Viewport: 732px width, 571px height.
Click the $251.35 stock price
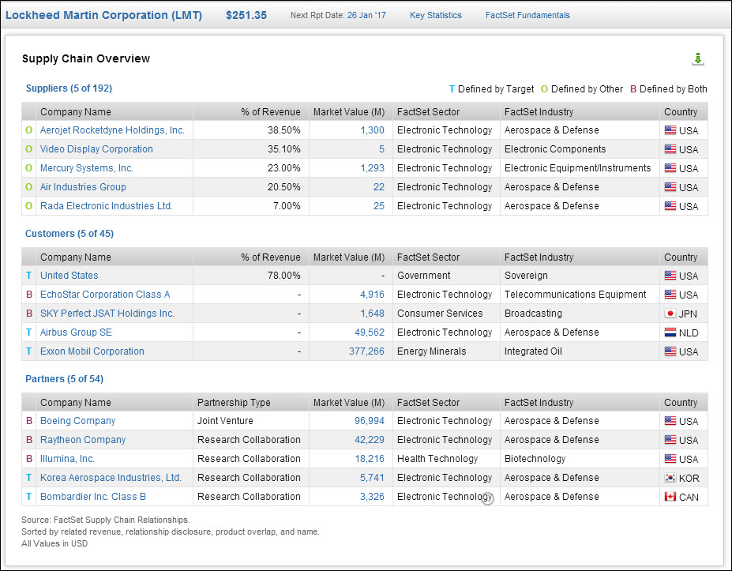click(x=246, y=16)
